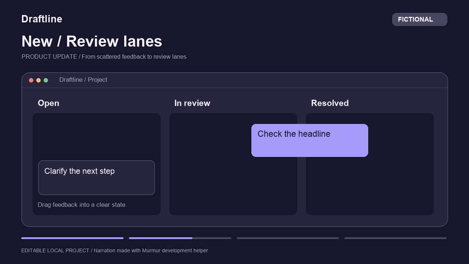
Task: Click the fourth progress segment bar
Action: coord(395,238)
